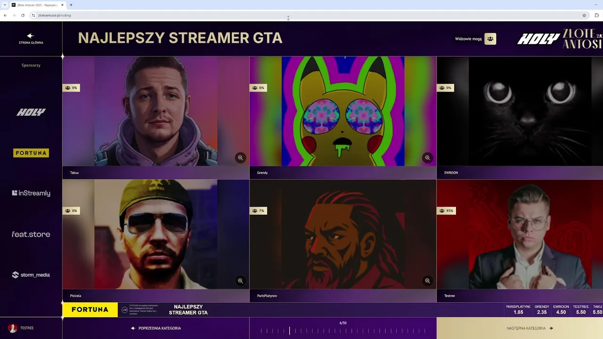The height and width of the screenshot is (339, 603).
Task: Click the HOLY sponsor logo in the sidebar
Action: 31,112
